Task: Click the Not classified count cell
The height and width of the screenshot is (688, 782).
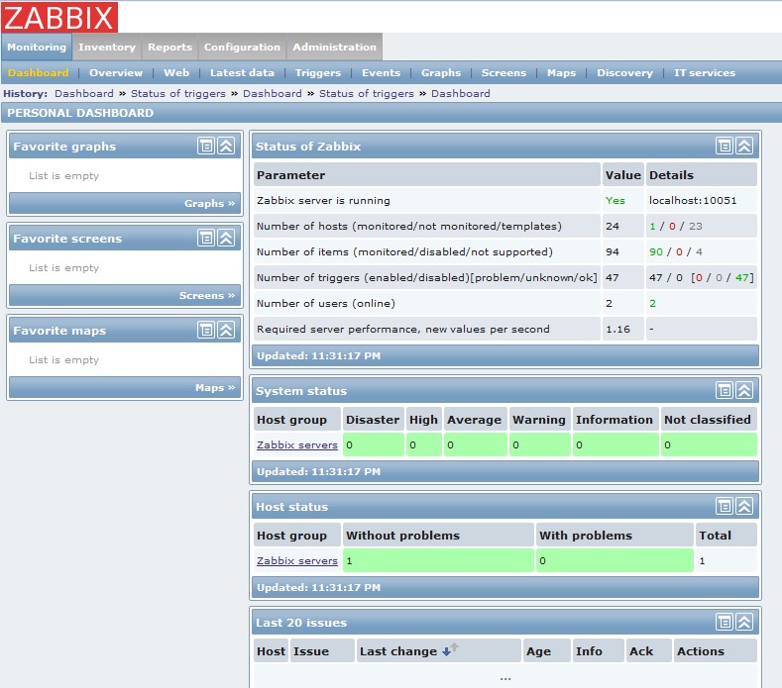Action: coord(709,444)
